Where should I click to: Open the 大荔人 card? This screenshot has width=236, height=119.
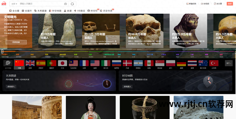(x=225, y=31)
